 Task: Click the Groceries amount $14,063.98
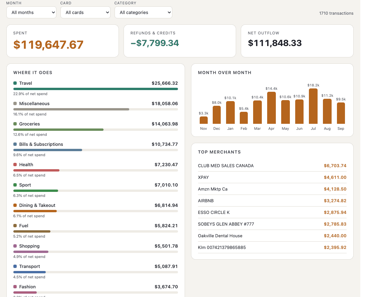pos(165,124)
